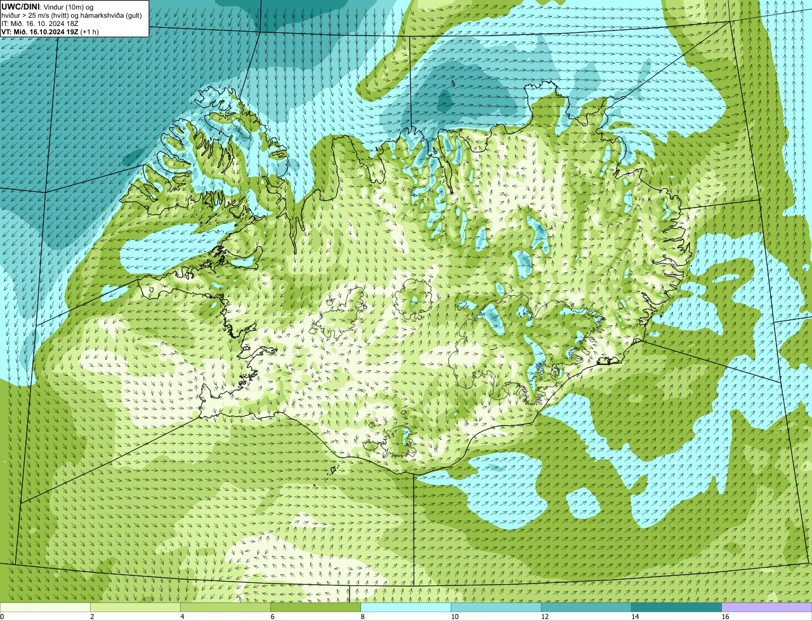Click the 'VT: Mið. 16.10.2024 19Z (+1 h)' line

[x=50, y=32]
